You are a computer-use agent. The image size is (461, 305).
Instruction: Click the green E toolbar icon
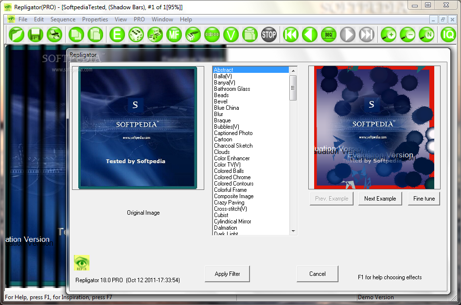coord(117,34)
